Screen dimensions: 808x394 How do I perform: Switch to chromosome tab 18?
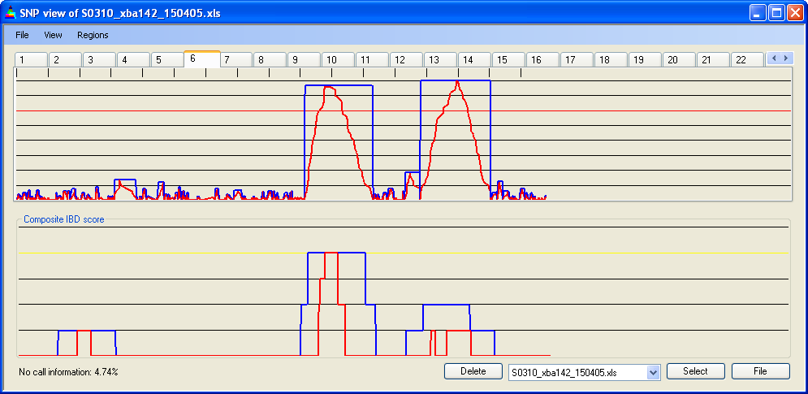pyautogui.click(x=611, y=60)
